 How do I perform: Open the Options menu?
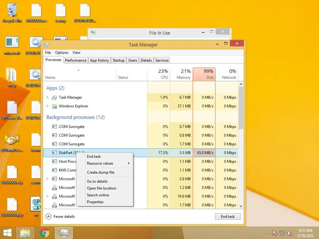(x=62, y=53)
